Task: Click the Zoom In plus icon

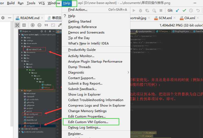Action: [x=33, y=25]
